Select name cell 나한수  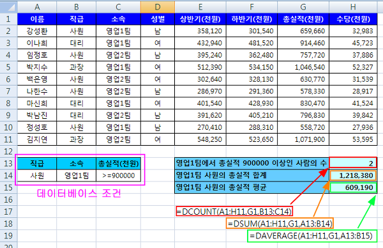tap(37, 91)
